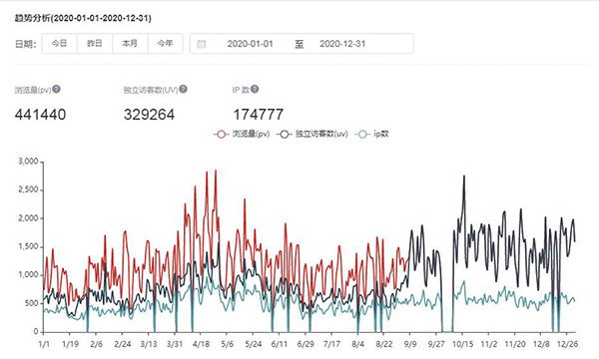Show help for 浏览量(pv) metric

(56, 90)
